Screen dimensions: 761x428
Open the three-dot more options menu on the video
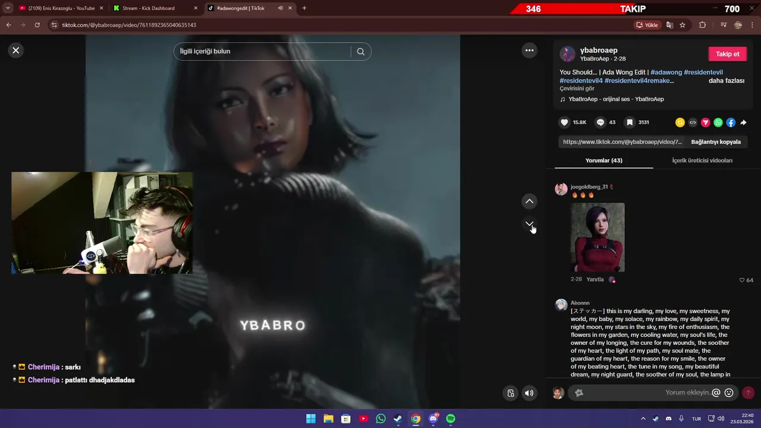529,51
